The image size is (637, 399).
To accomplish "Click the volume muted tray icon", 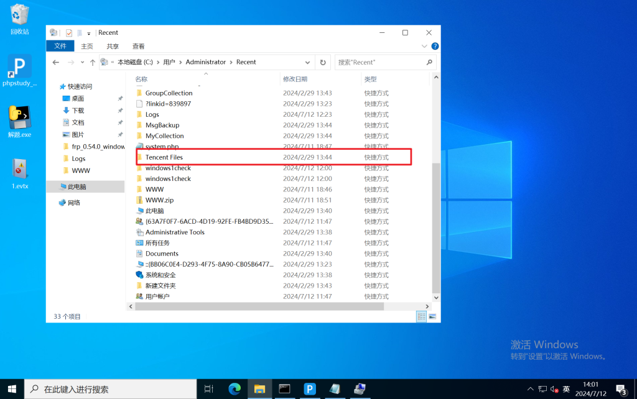I will point(554,389).
